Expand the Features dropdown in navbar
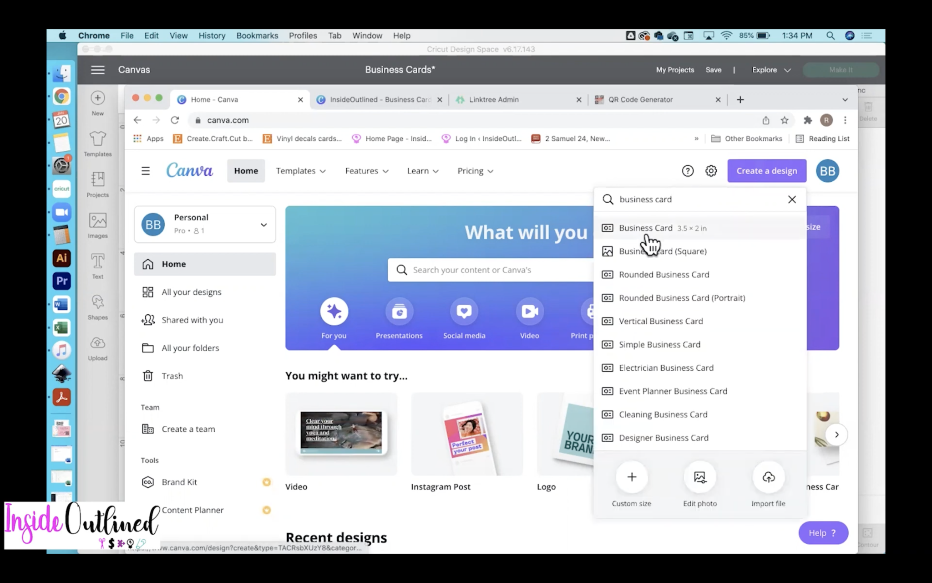The width and height of the screenshot is (932, 583). [x=366, y=171]
